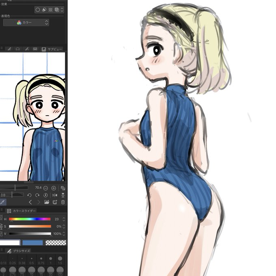Click the sub view reference image thumbnail
Image resolution: width=276 pixels, height=276 pixels.
click(32, 116)
